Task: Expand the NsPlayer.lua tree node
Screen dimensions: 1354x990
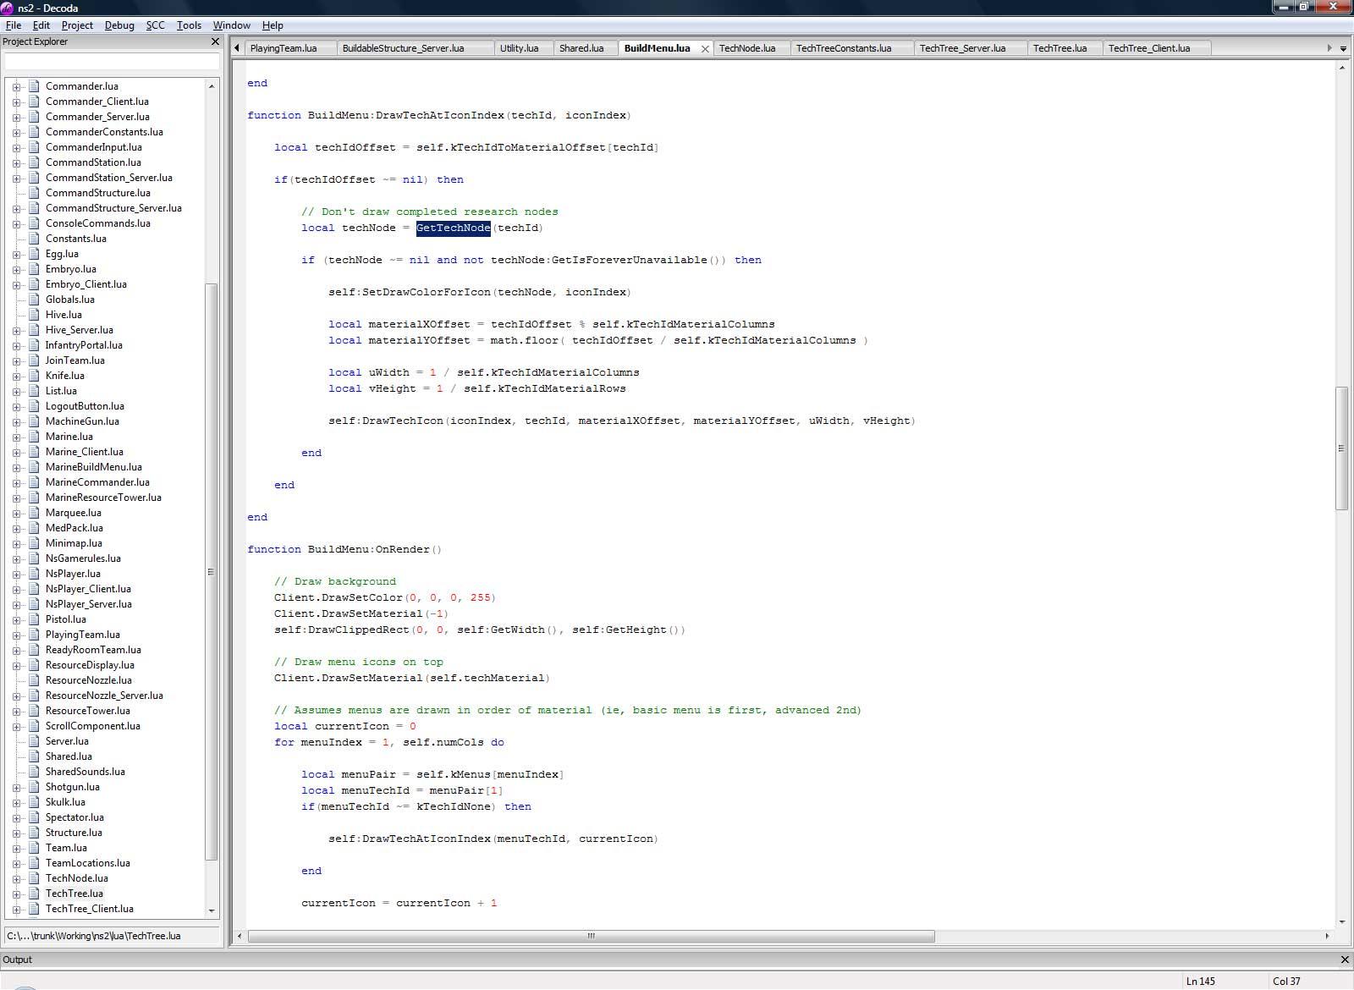Action: 16,574
